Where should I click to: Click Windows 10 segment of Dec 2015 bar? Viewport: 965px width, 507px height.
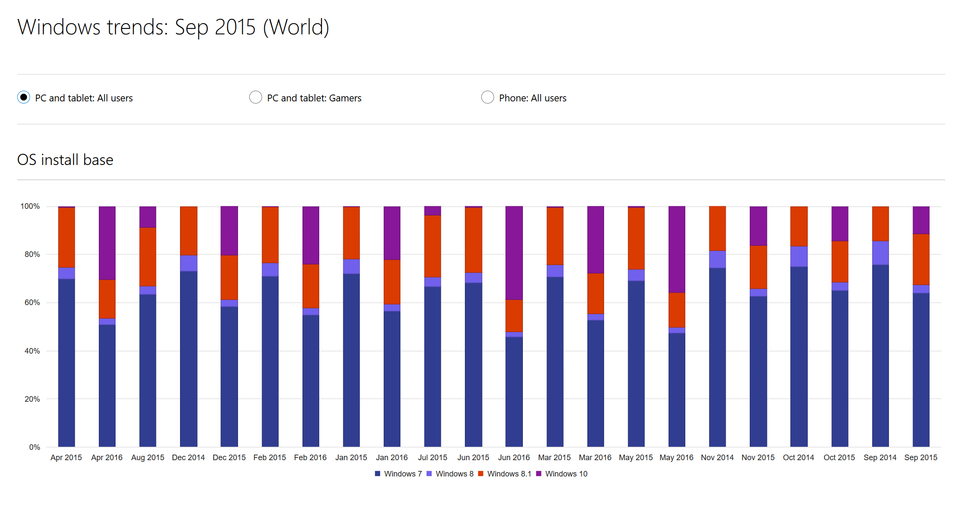[x=229, y=231]
